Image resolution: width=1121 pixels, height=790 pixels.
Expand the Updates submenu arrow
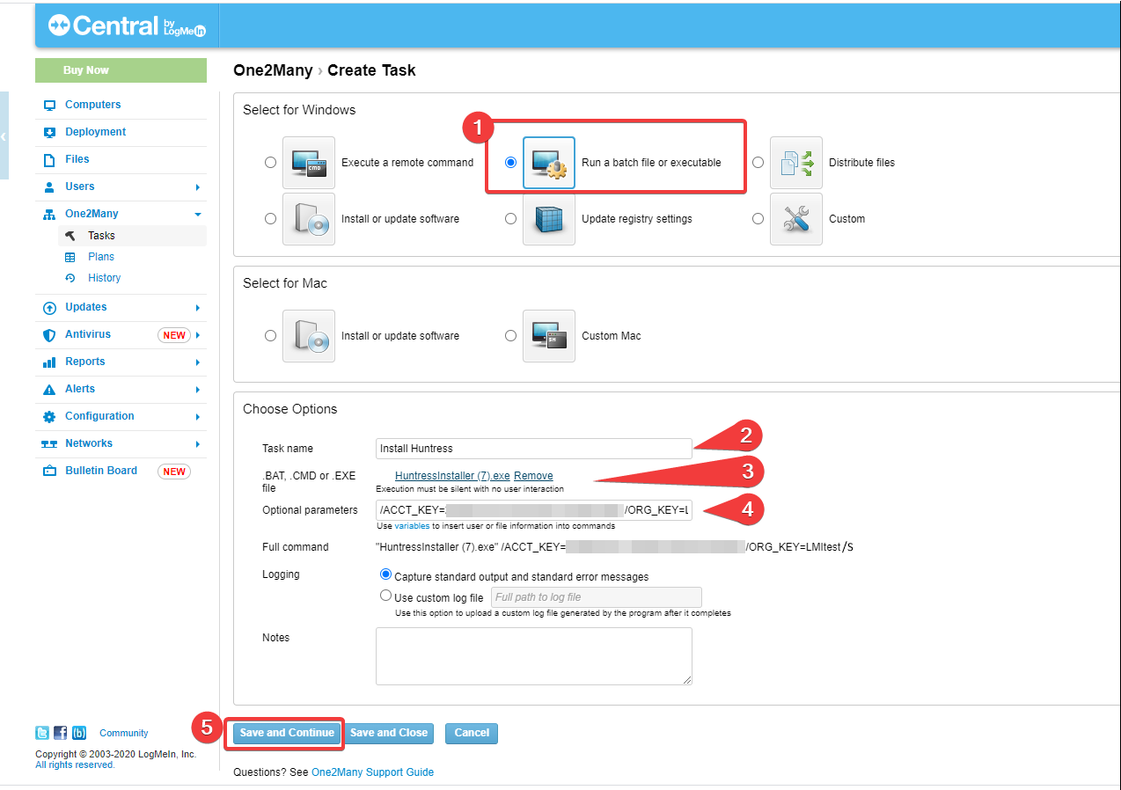click(198, 308)
